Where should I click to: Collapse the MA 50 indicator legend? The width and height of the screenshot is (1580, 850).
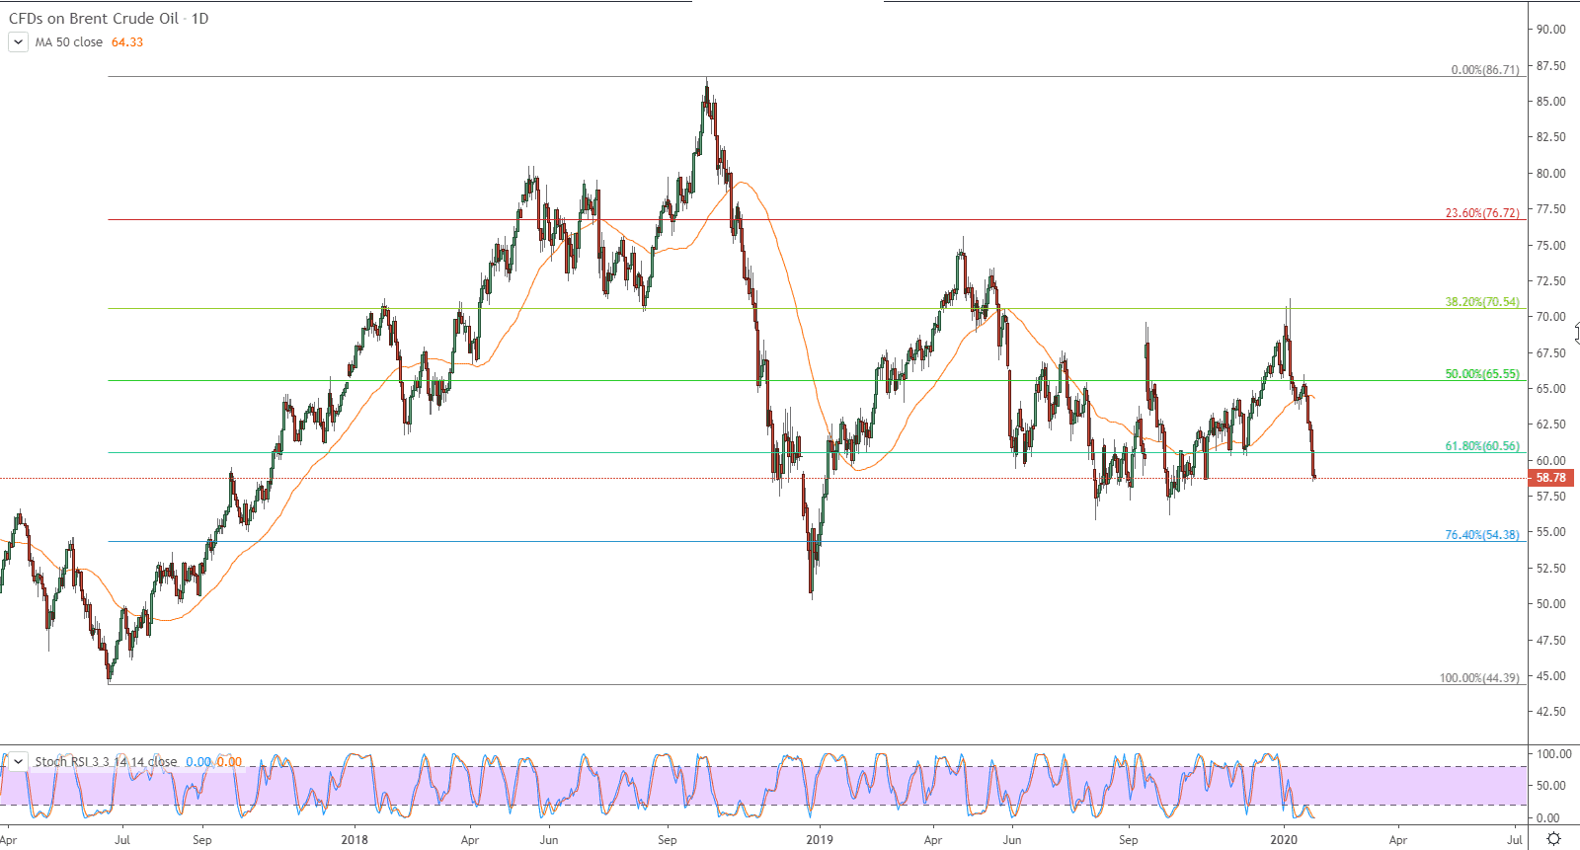click(18, 42)
